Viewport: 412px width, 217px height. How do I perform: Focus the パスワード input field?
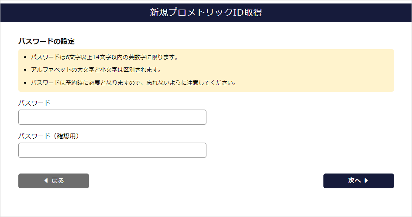coord(112,117)
